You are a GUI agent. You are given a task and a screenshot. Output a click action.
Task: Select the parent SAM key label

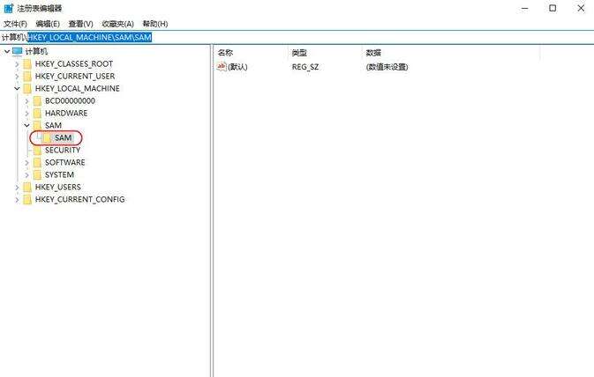53,126
